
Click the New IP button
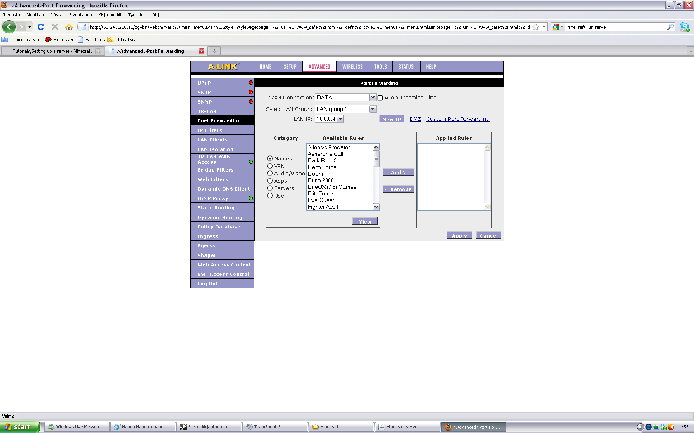392,119
